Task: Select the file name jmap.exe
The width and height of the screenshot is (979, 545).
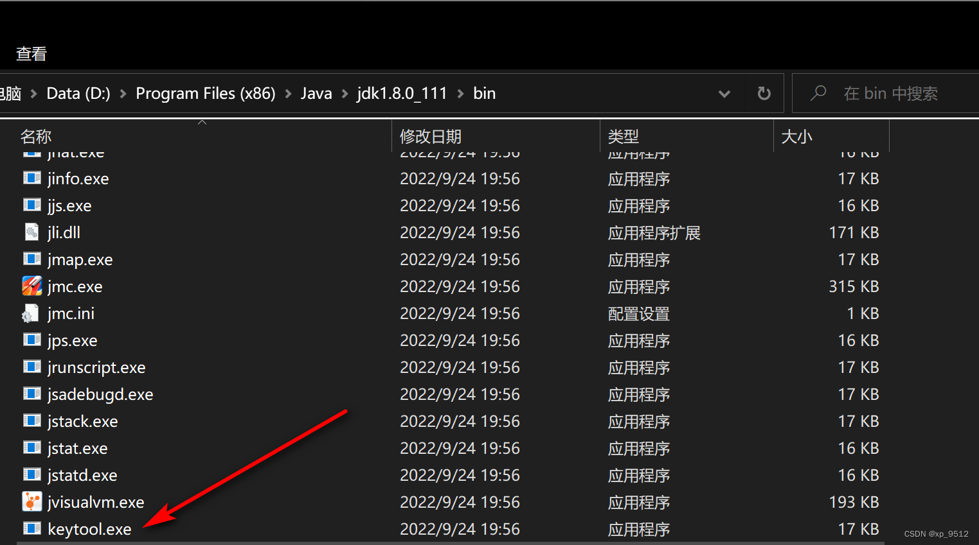Action: 80,259
